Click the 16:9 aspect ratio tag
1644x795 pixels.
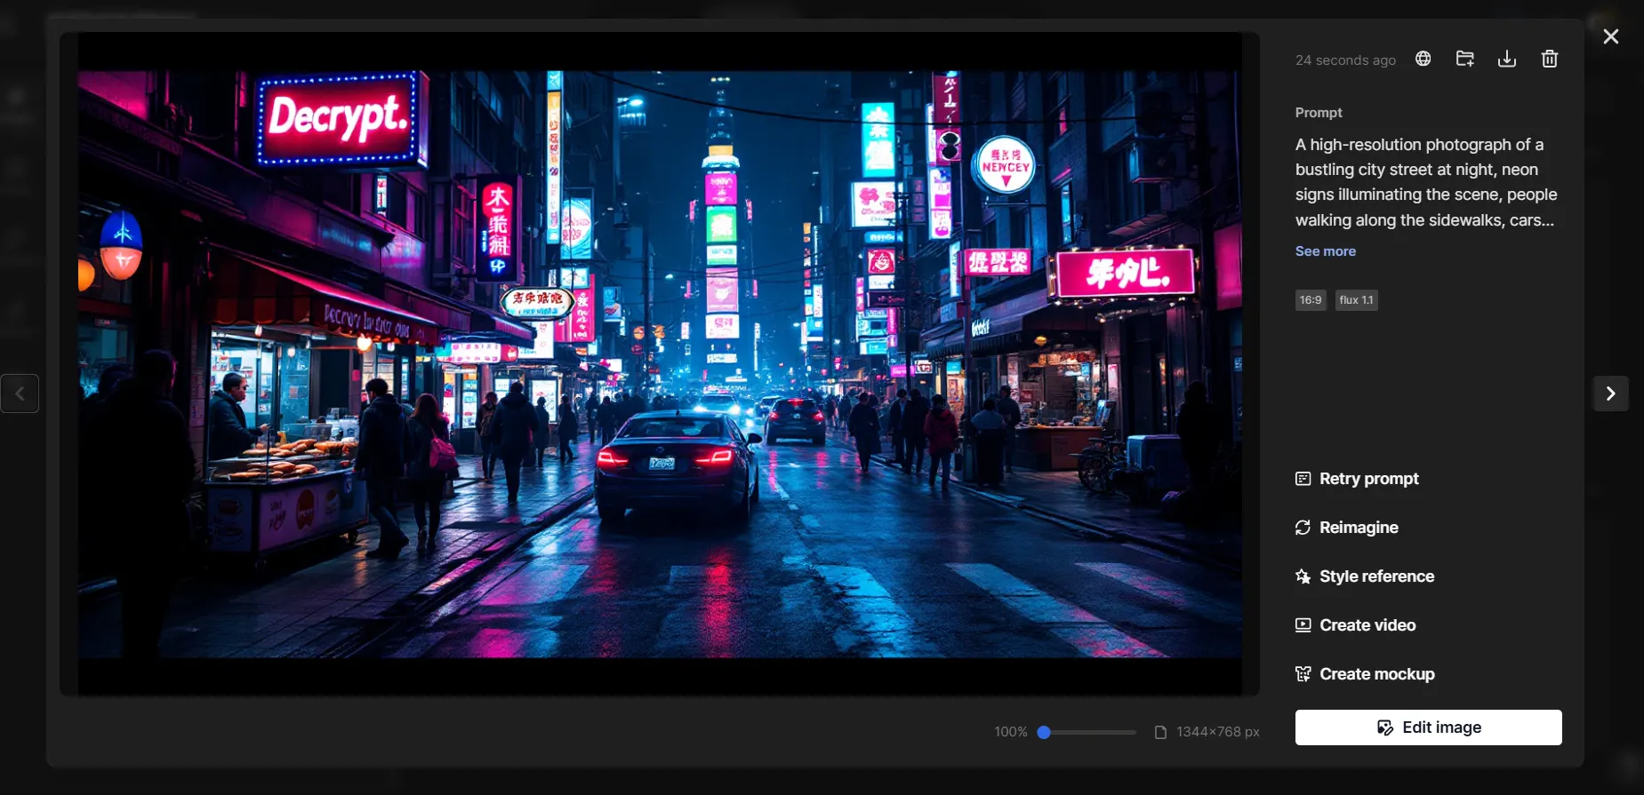click(x=1310, y=300)
